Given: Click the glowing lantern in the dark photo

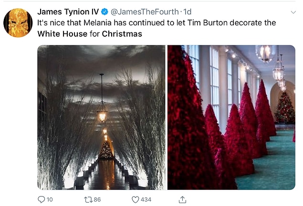Looking at the screenshot, I should click(102, 116).
